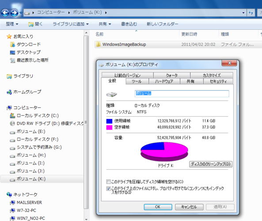
Task: Click the ディスクのクリーンアップ(D) button
Action: 211,164
